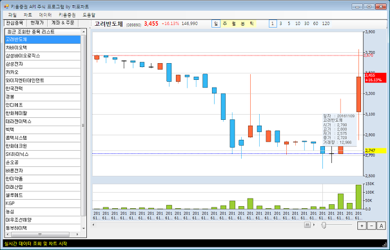Click the A auto-fit chart button
390x250 pixels.
click(381, 226)
